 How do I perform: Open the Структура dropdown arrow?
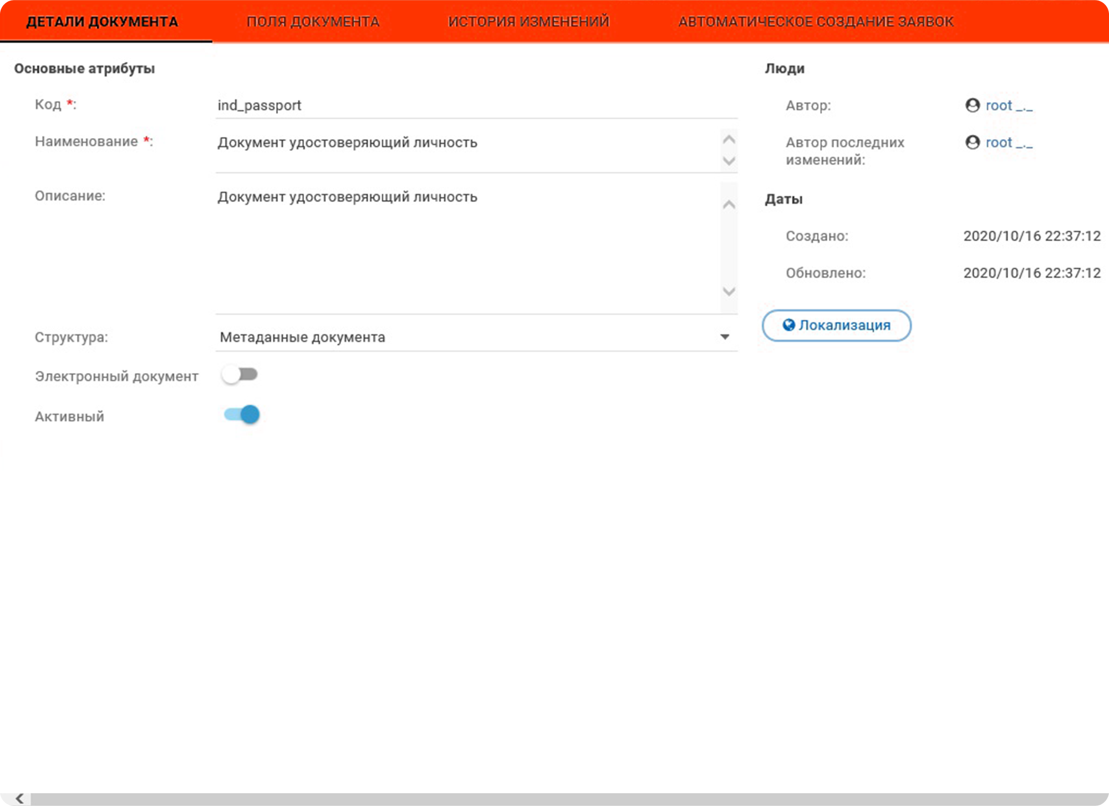coord(724,337)
